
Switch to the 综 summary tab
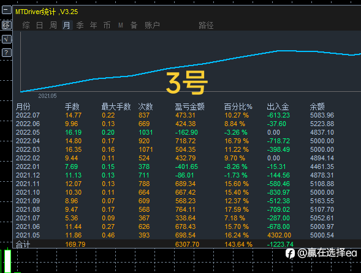[x=26, y=25]
